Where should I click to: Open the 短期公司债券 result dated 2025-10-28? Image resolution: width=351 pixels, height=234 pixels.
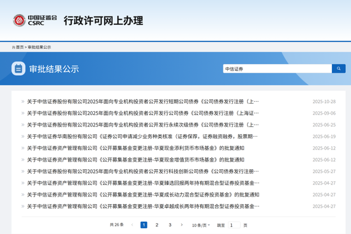[143, 102]
